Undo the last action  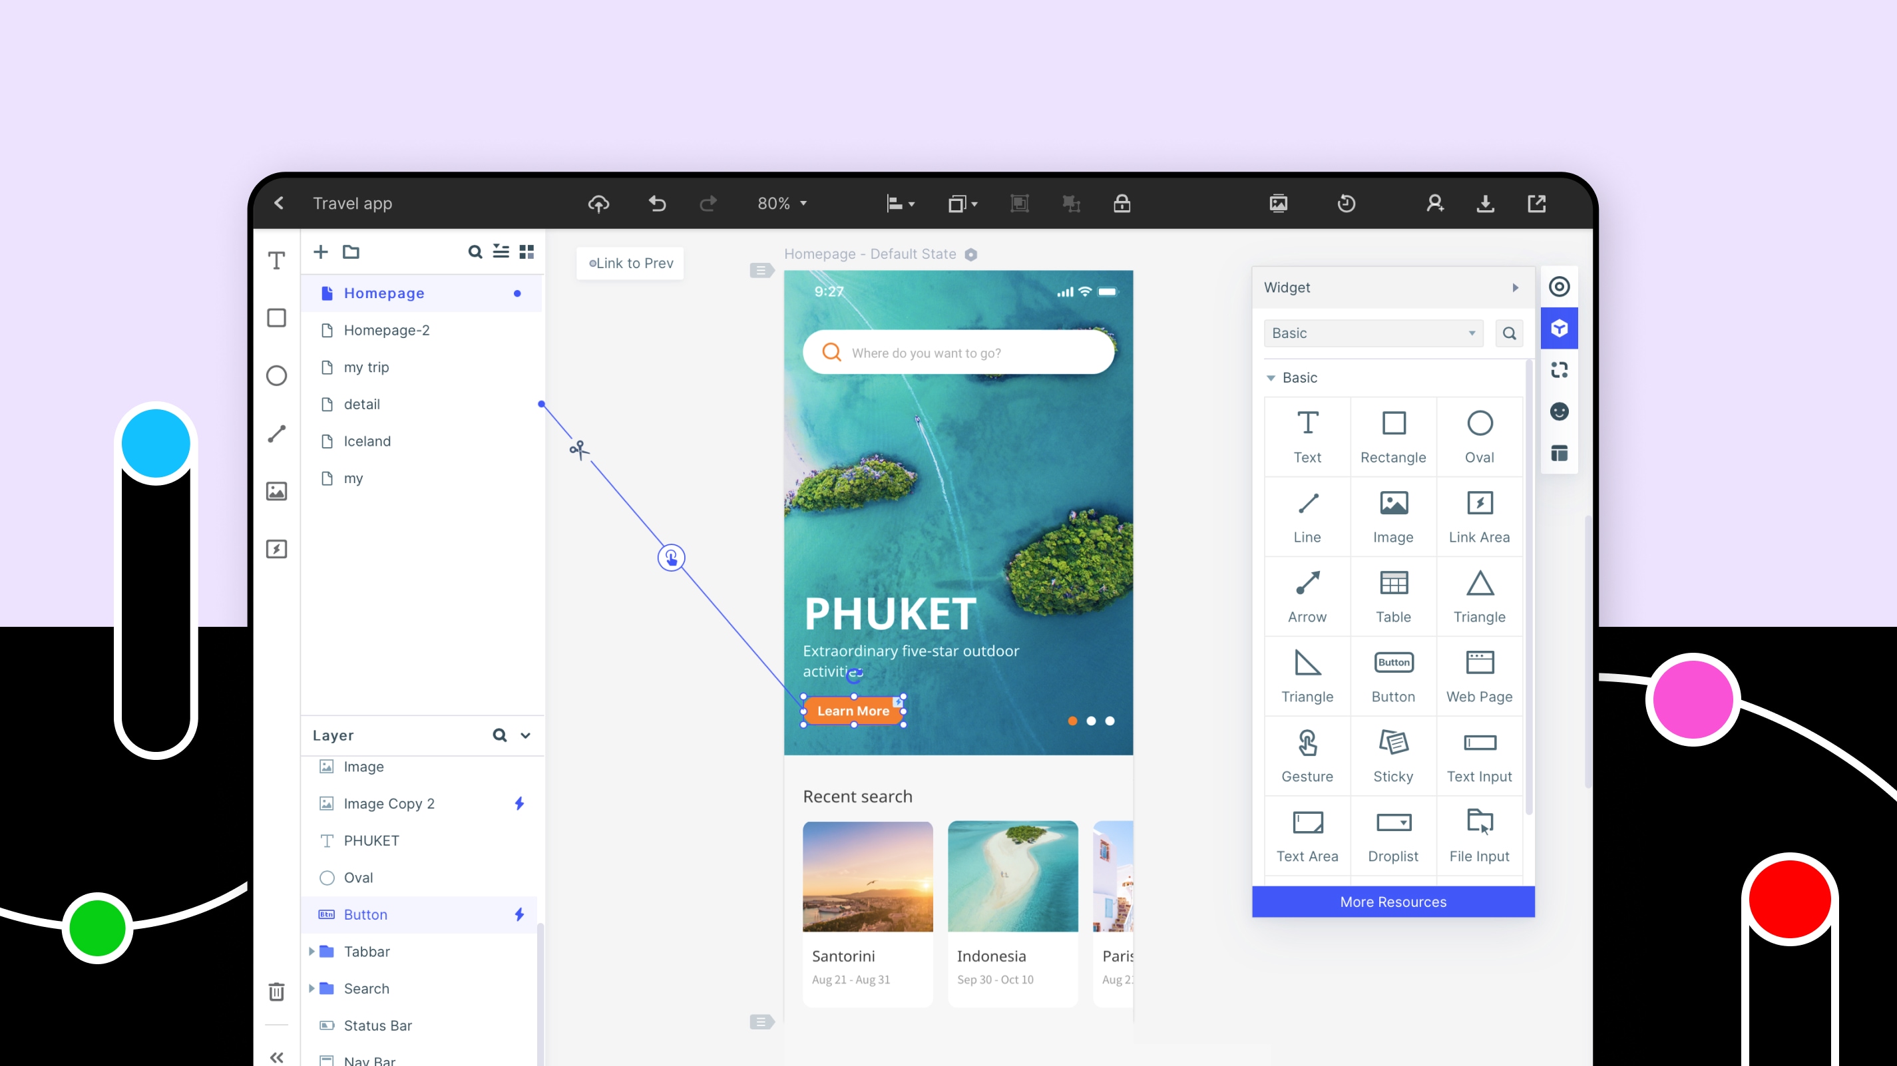pyautogui.click(x=657, y=203)
